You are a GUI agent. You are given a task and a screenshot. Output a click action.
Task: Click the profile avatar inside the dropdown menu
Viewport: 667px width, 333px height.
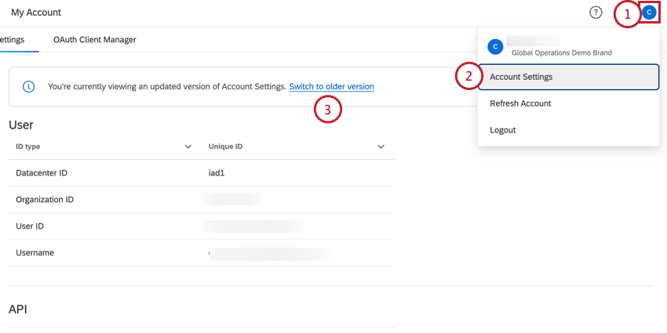(495, 47)
